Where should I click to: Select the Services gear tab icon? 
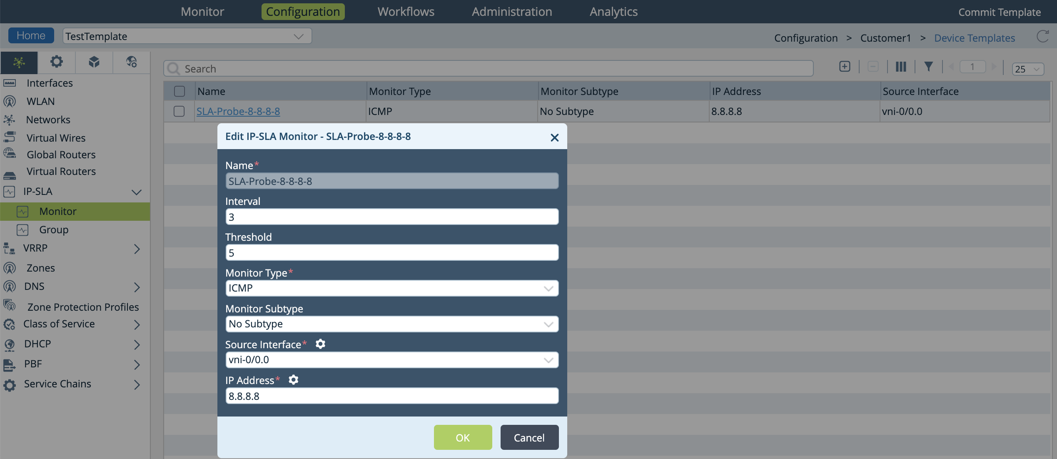click(x=57, y=62)
